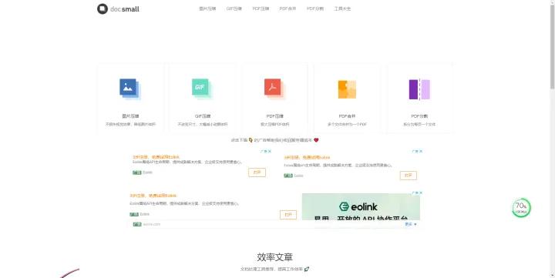The width and height of the screenshot is (555, 278).
Task: Click the red PDF compression card icon
Action: (x=274, y=89)
